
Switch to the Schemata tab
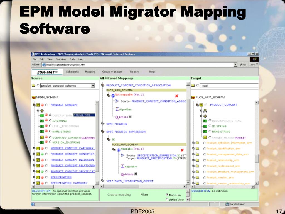(72, 72)
